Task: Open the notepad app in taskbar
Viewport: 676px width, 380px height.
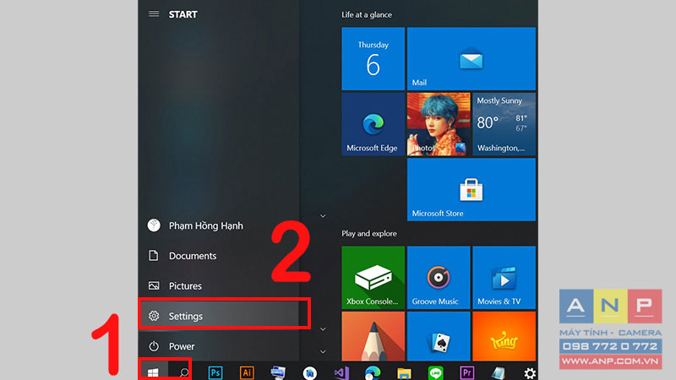Action: click(499, 372)
